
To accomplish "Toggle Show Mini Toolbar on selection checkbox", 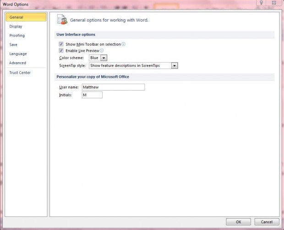I will 61,44.
